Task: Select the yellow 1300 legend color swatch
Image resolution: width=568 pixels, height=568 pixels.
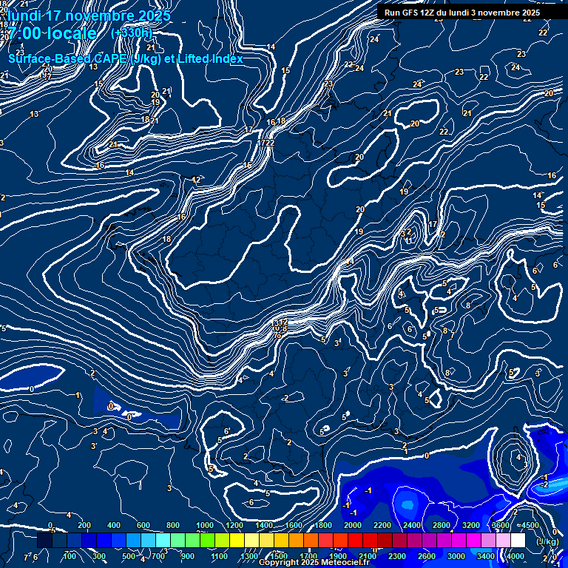Action: click(x=251, y=541)
